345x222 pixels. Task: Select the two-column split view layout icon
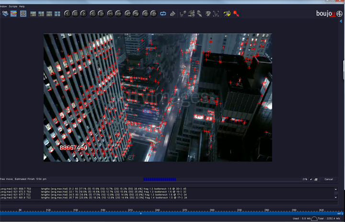click(x=41, y=14)
